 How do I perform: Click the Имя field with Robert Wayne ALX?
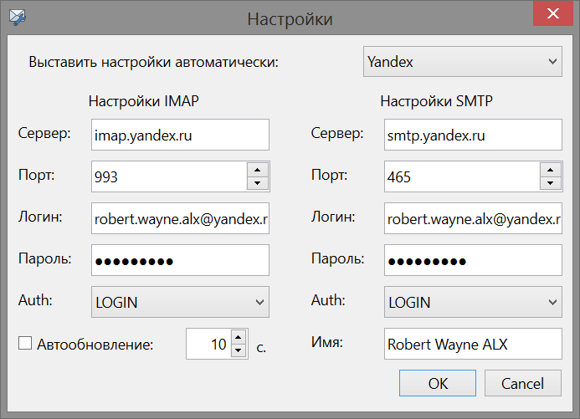click(x=473, y=344)
